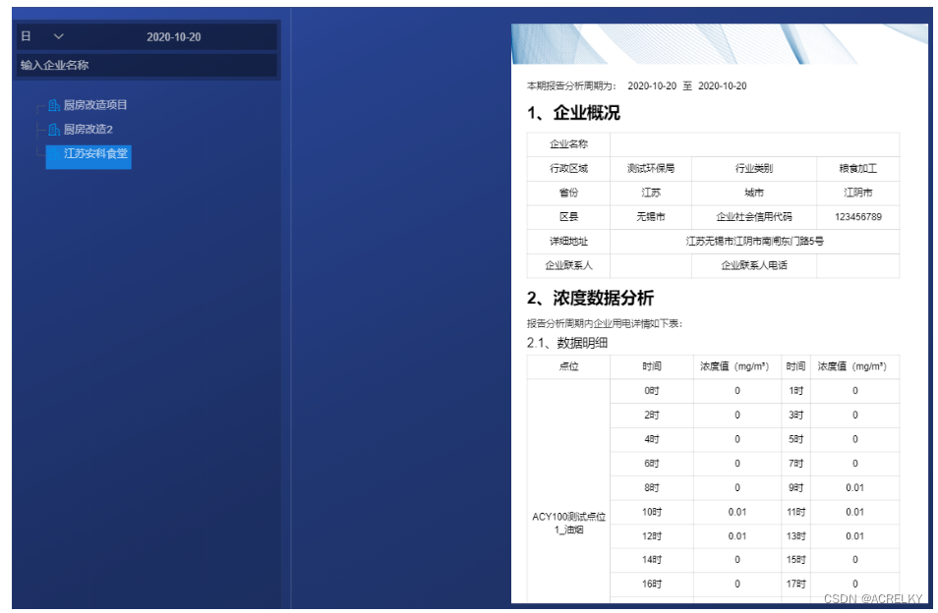Click the 16时 time cell

pos(652,584)
